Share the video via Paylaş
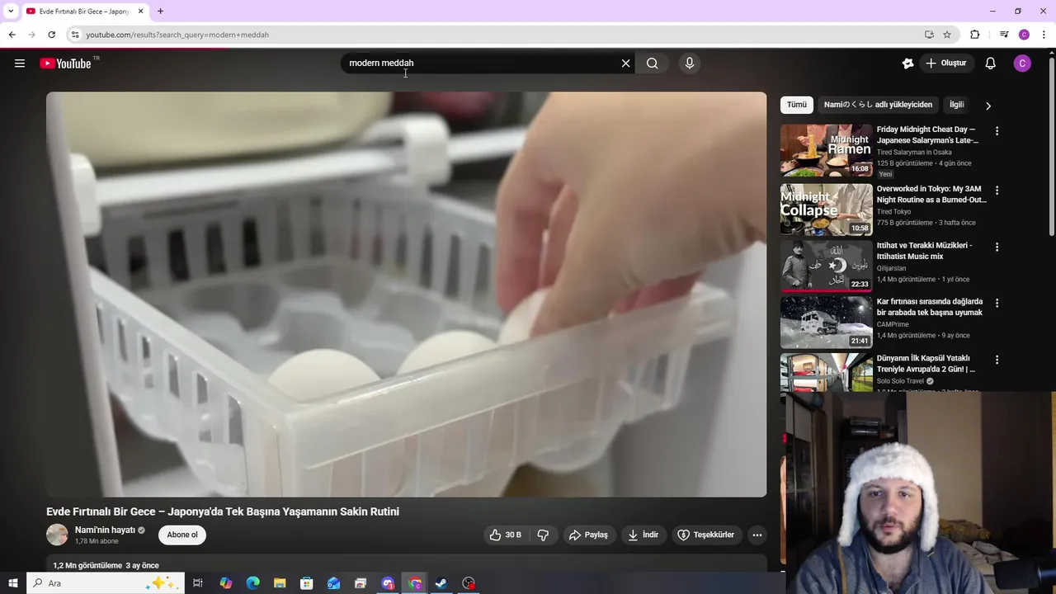 click(x=588, y=535)
